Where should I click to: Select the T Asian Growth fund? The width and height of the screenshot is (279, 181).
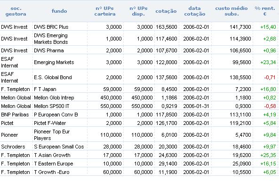pos(52,155)
